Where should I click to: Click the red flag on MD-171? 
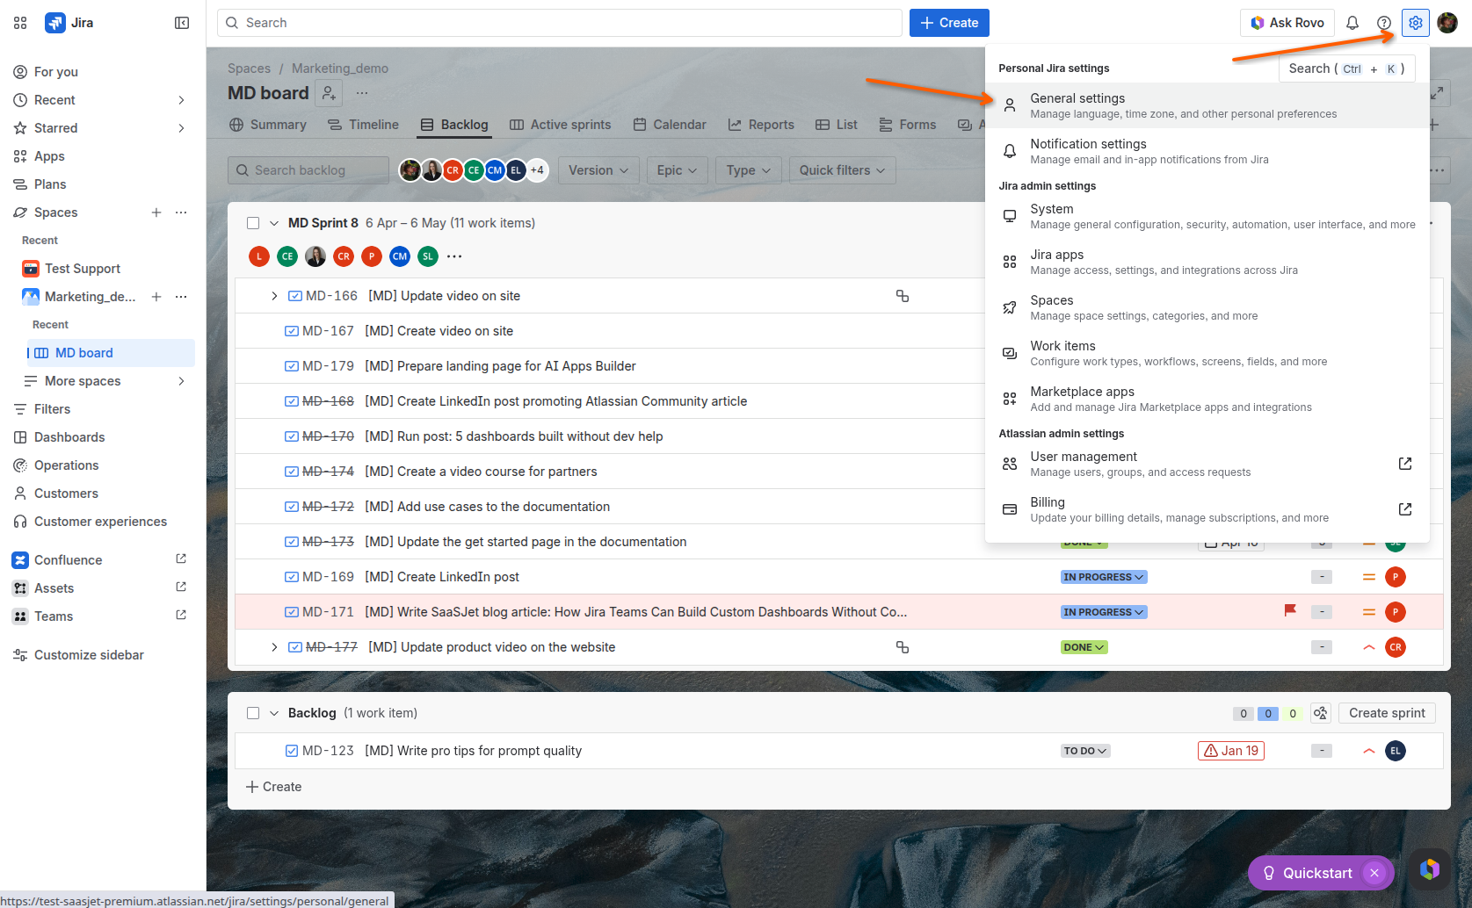tap(1290, 610)
